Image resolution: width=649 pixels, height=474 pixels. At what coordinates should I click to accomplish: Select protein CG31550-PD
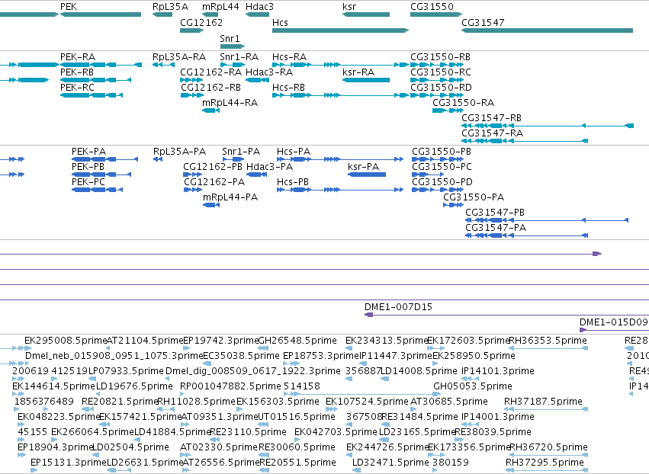coord(438,190)
